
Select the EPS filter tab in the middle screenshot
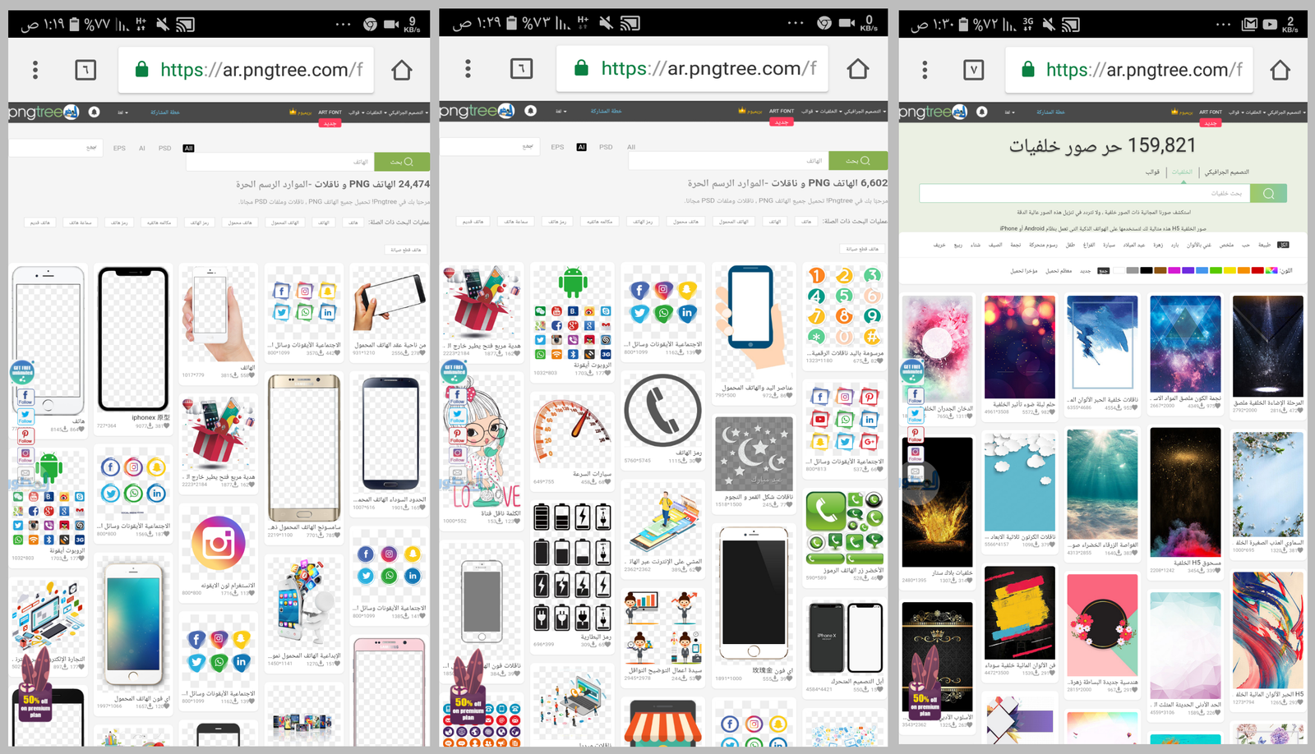pos(557,147)
